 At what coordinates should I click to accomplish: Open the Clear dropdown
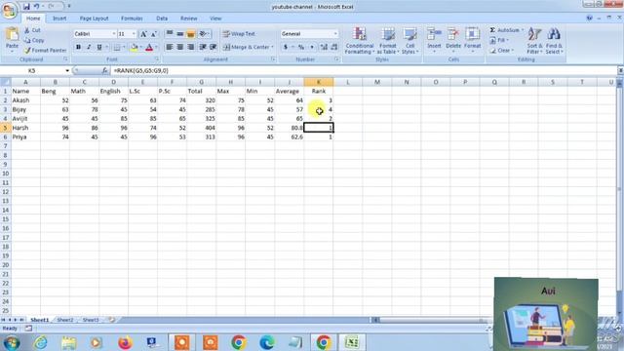click(x=501, y=51)
